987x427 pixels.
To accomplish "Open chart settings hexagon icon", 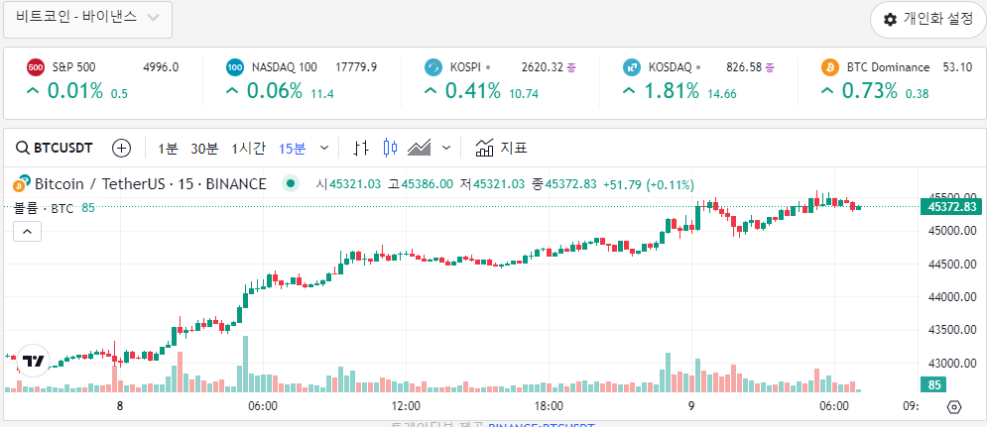I will click(954, 407).
